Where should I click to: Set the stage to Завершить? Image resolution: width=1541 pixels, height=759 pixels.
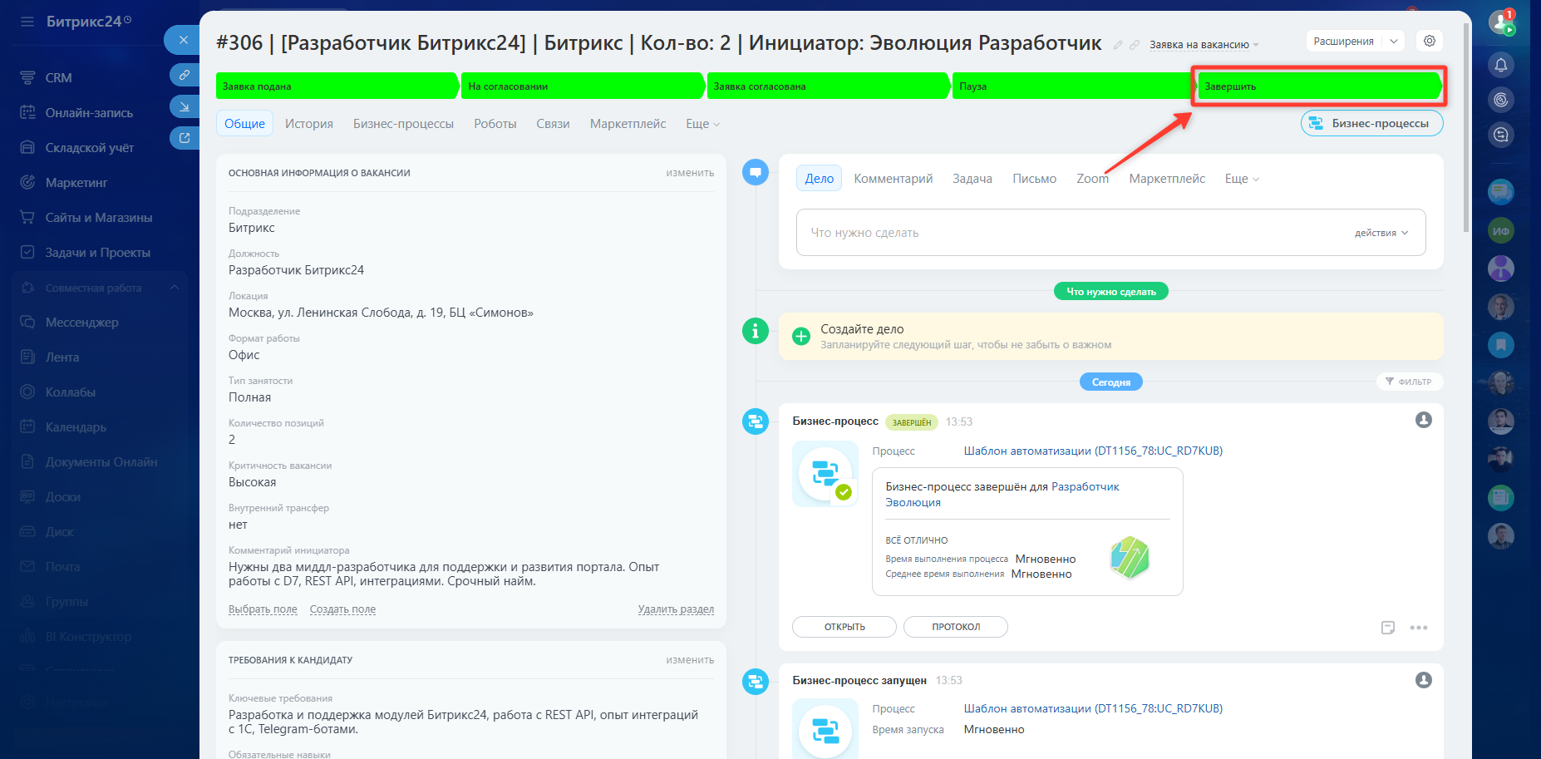coord(1319,86)
